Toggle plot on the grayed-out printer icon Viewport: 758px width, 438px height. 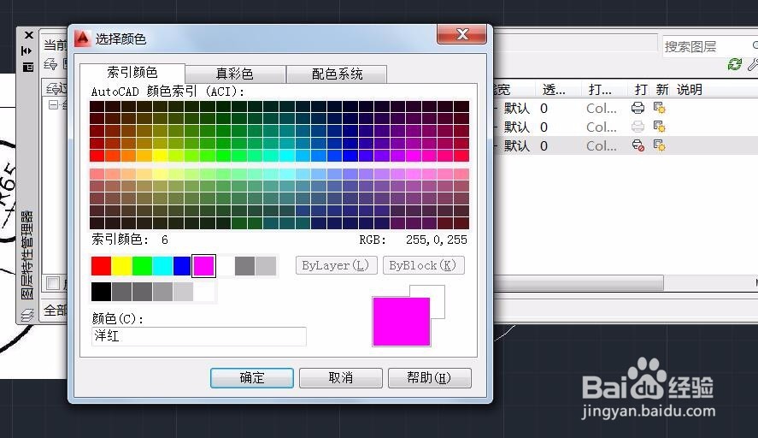(x=638, y=127)
